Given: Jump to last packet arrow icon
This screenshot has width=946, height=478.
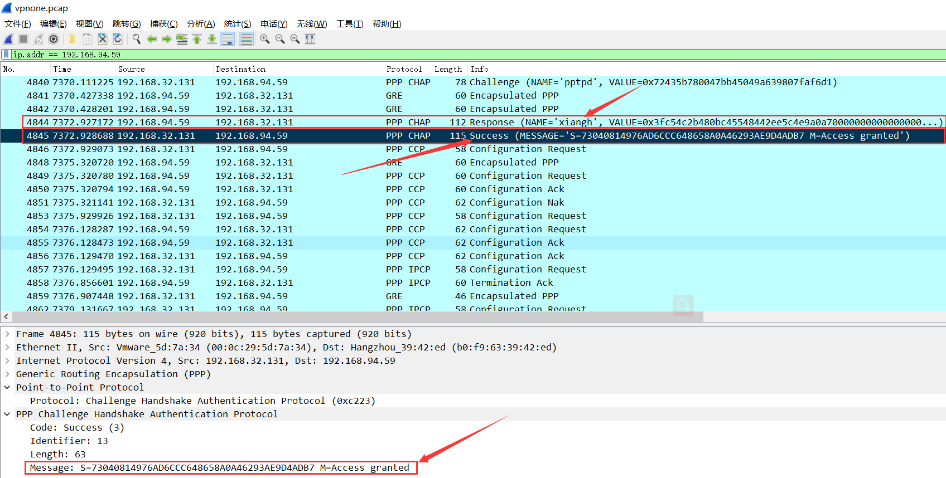Looking at the screenshot, I should (x=212, y=39).
